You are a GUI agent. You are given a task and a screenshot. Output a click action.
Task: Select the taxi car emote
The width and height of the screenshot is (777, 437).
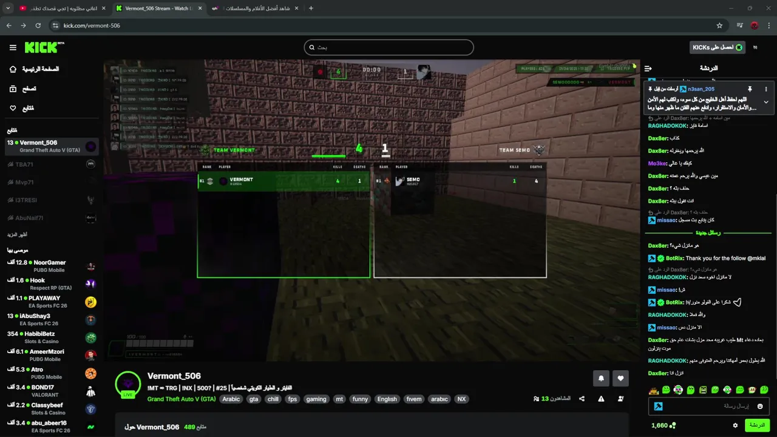pyautogui.click(x=654, y=390)
